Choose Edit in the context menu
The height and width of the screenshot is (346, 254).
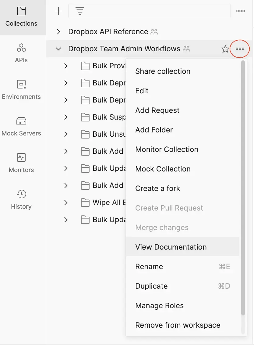[183, 91]
